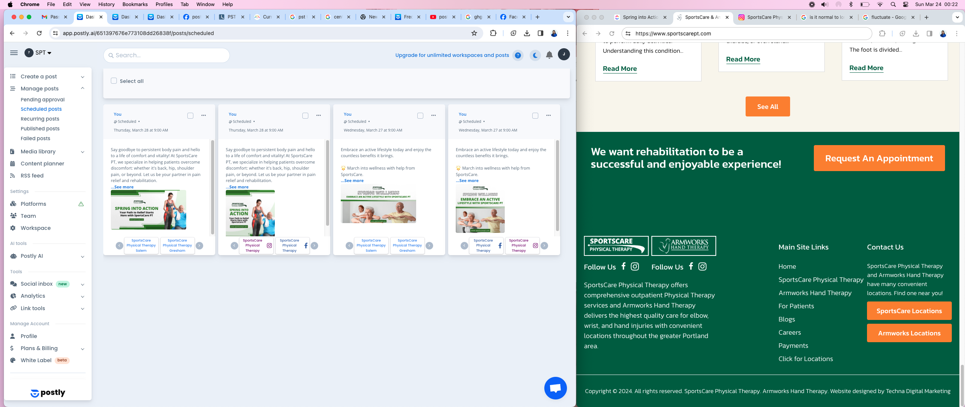This screenshot has height=407, width=965.
Task: Click the blue help question mark icon
Action: [x=518, y=55]
